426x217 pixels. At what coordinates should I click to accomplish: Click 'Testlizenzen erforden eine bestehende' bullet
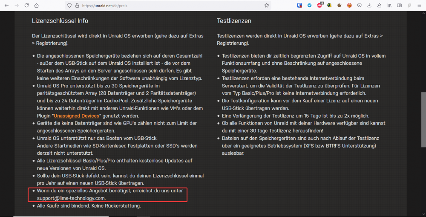point(301,86)
